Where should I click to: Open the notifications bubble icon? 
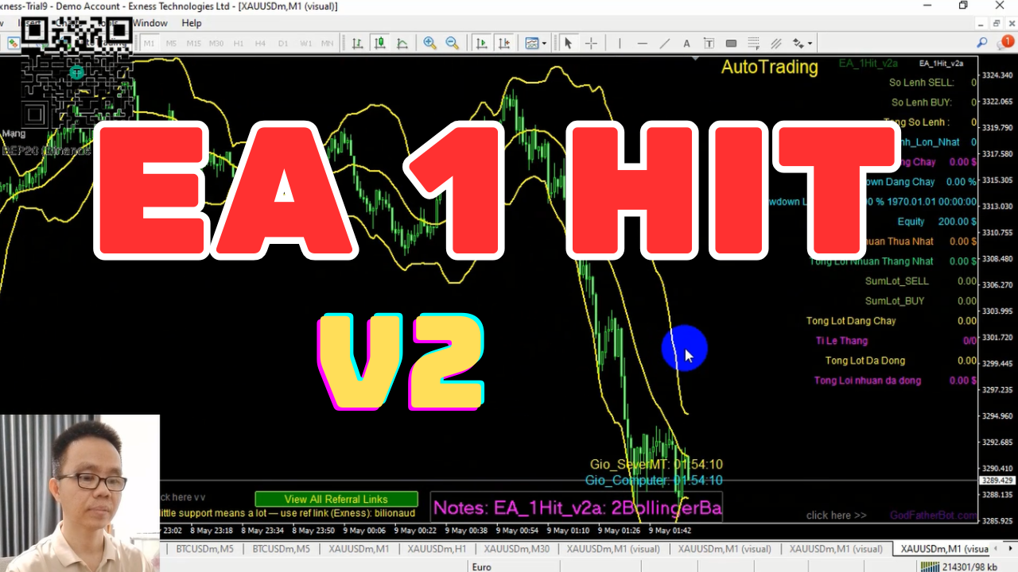point(1004,43)
